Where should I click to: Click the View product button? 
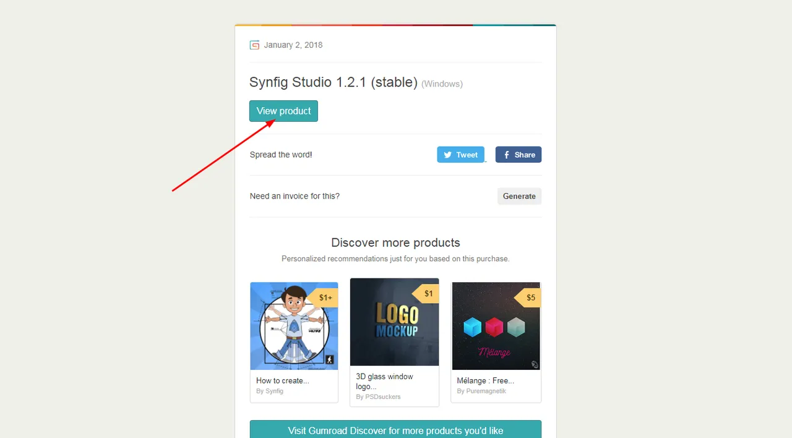pos(283,111)
